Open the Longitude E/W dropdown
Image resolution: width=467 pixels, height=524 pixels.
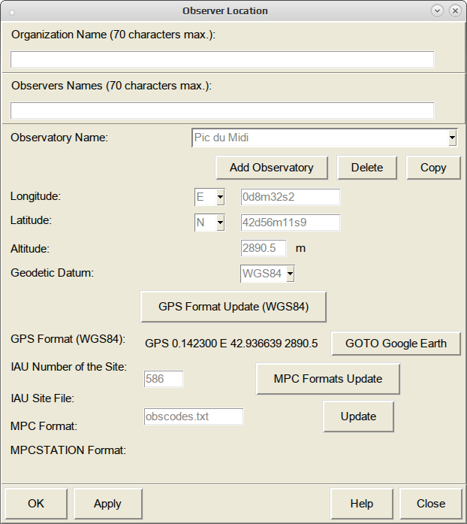(220, 197)
